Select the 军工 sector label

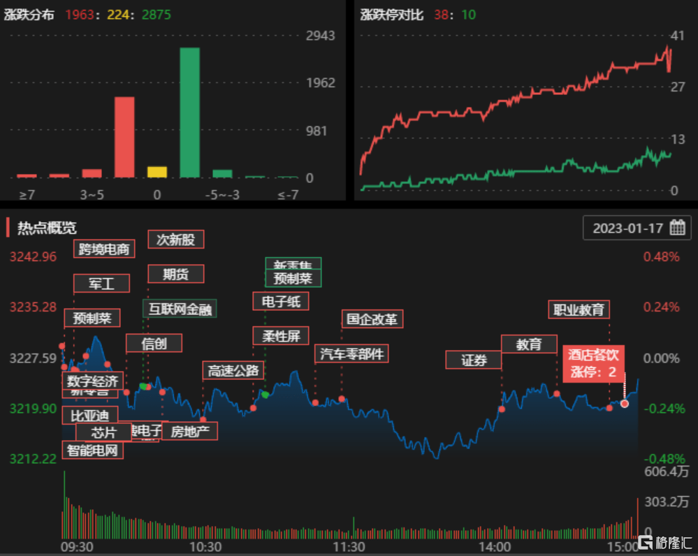(101, 284)
